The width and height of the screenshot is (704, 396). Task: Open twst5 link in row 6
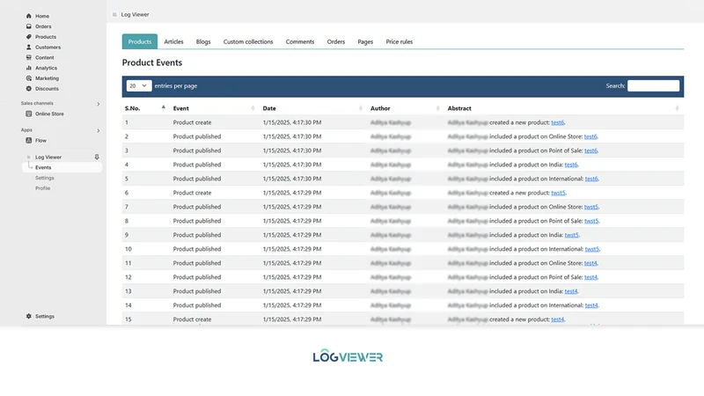tap(558, 193)
